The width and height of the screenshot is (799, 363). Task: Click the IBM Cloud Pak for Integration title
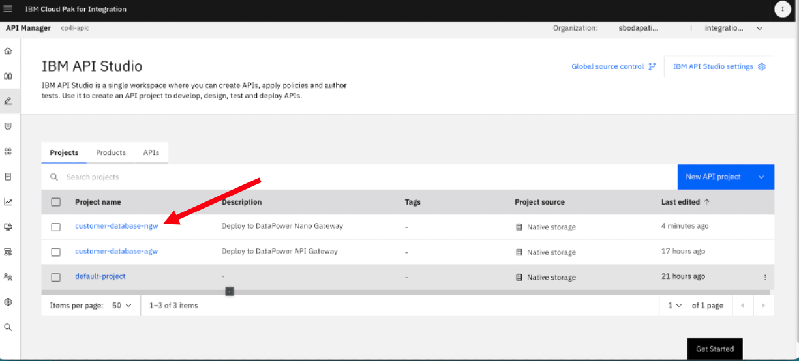tap(76, 9)
